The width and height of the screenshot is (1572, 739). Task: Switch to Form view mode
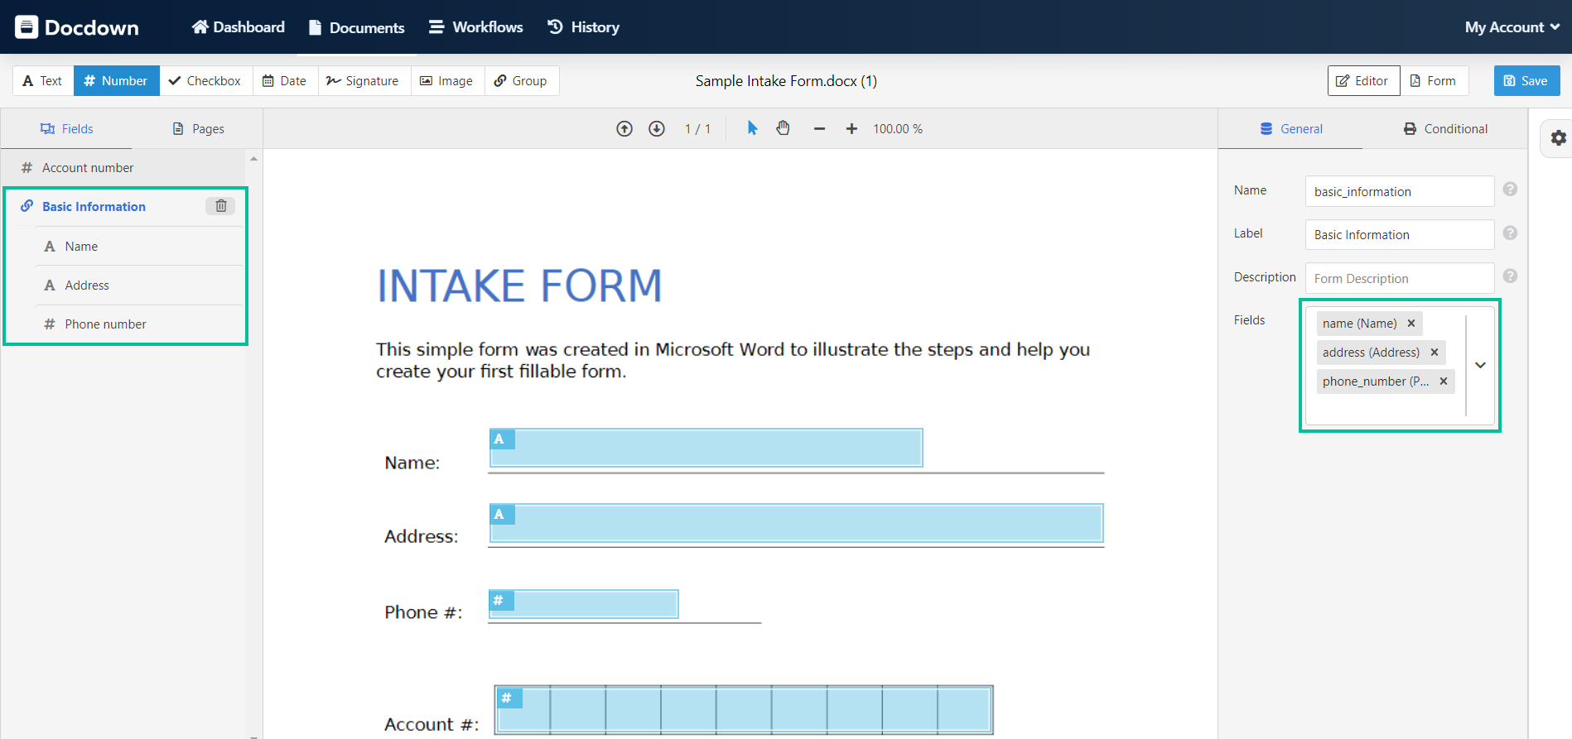click(x=1433, y=81)
